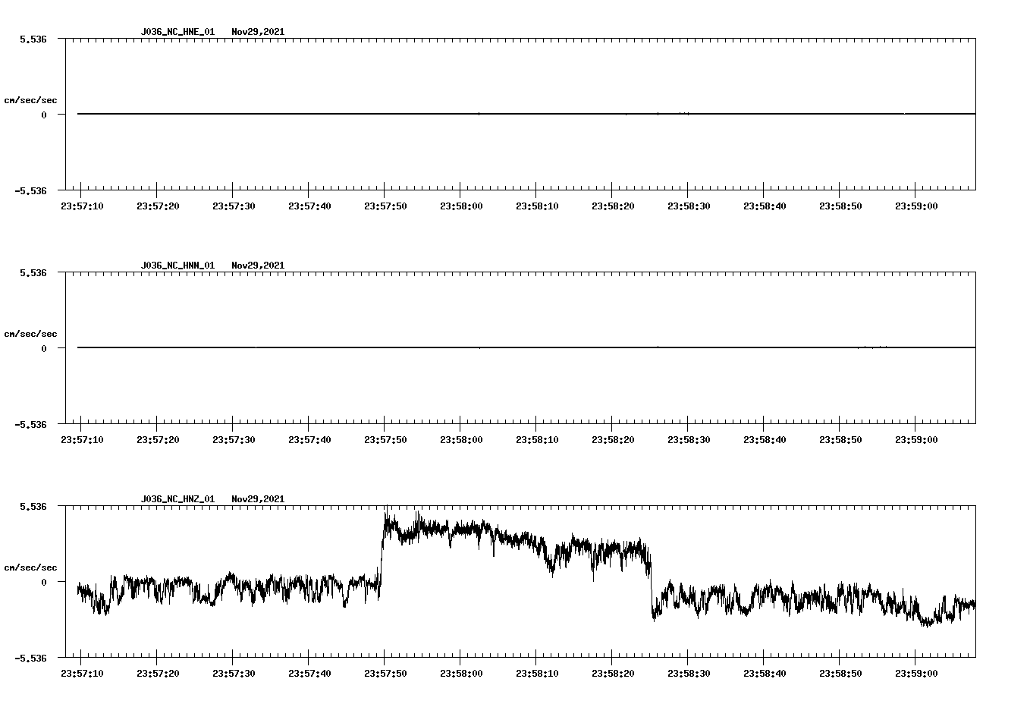Pick 23:57:50 on the HNN time axis
The width and height of the screenshot is (1030, 701).
point(385,440)
